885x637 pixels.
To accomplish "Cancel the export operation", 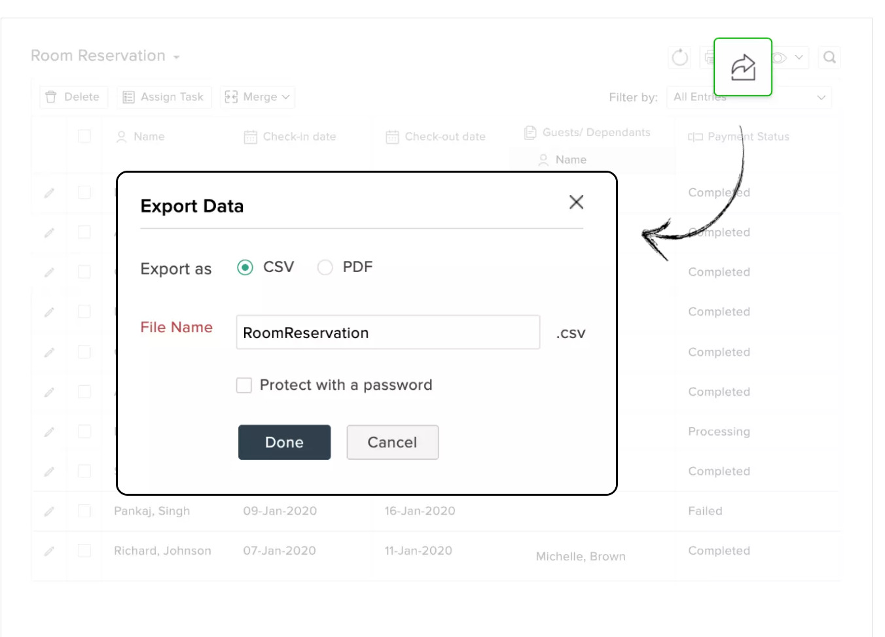I will (392, 442).
